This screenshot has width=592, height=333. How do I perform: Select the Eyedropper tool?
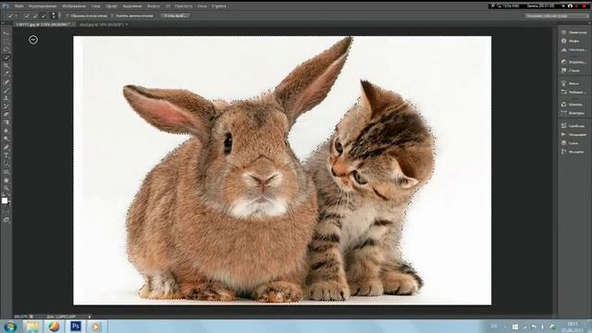coord(6,74)
